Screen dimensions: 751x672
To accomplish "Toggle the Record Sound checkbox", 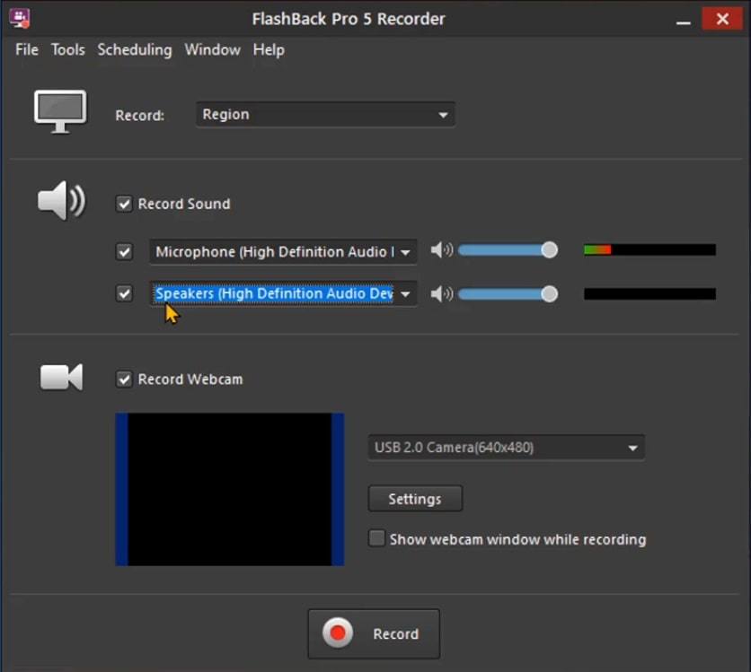I will tap(124, 204).
